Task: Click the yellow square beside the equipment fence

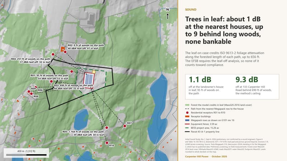Action: point(94,72)
